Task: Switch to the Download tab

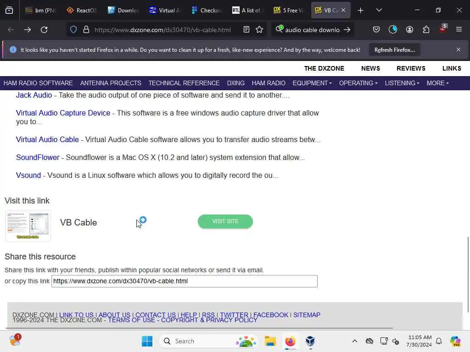Action: [123, 11]
